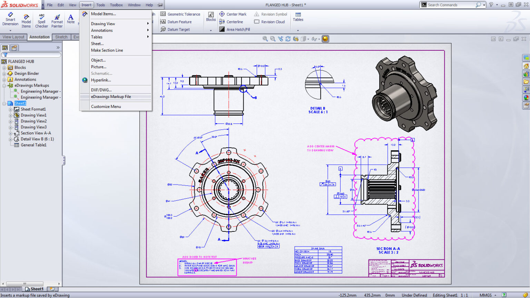Insert a Revision Cloud

pos(270,21)
